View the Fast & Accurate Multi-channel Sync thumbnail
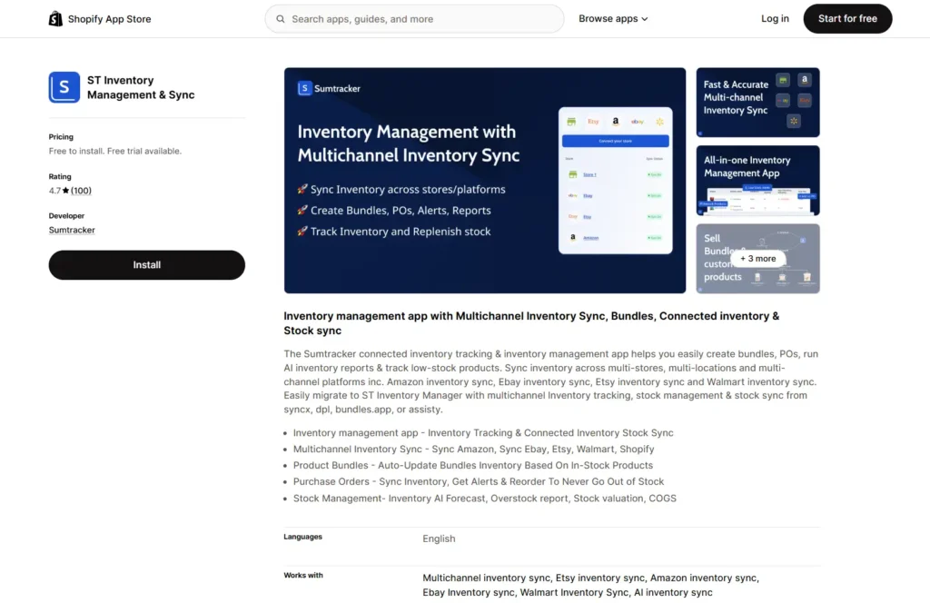 coord(757,102)
